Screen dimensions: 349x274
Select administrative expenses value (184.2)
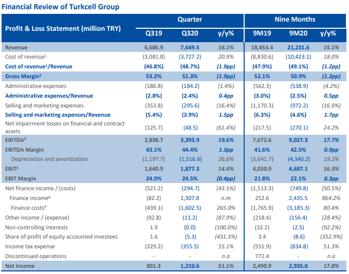[190, 86]
